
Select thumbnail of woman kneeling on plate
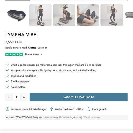[x=64, y=15]
